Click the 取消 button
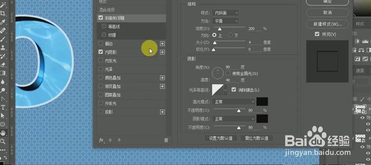 [327, 12]
